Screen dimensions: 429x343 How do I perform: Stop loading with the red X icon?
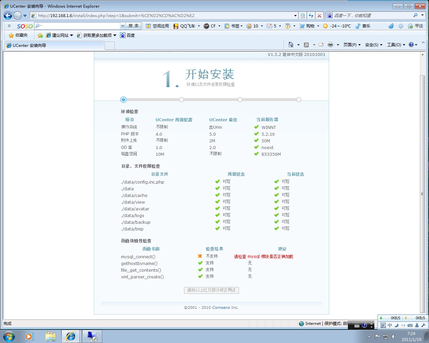pos(319,15)
